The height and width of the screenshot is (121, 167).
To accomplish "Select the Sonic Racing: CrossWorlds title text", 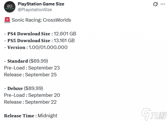I will click(41, 20).
